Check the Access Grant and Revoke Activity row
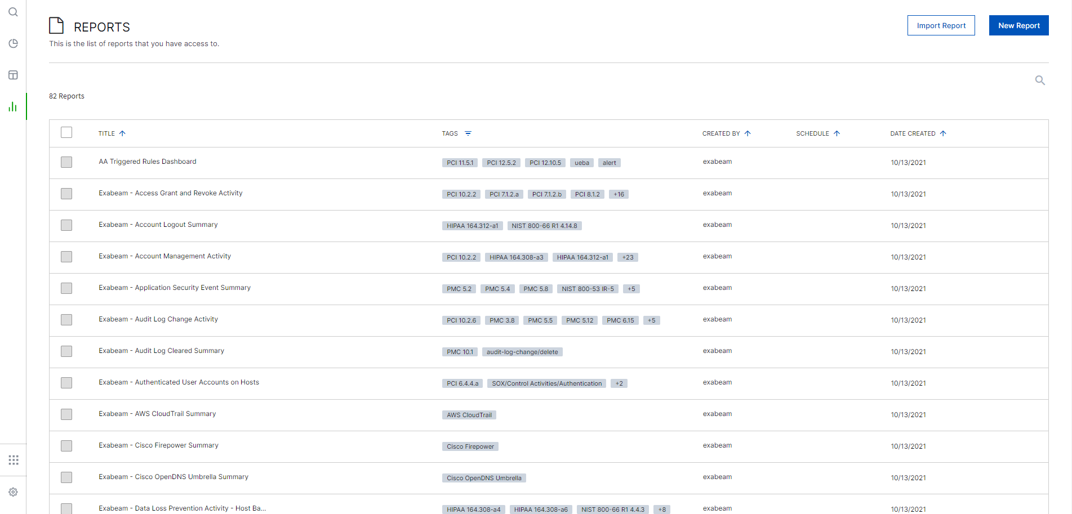The image size is (1072, 514). point(66,194)
